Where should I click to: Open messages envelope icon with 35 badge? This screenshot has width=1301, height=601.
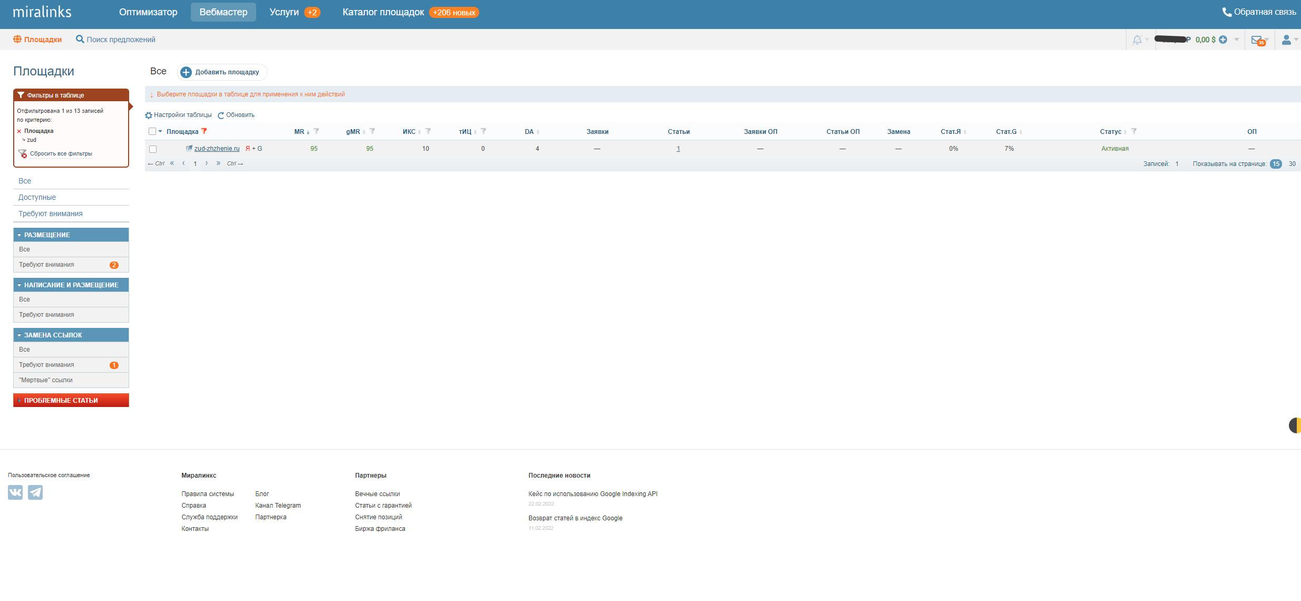click(1257, 40)
